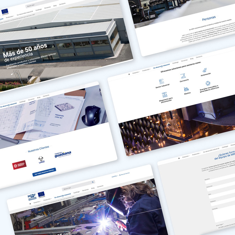Expand the Productos menu on the welding page
This screenshot has height=235, width=235.
pos(47,199)
